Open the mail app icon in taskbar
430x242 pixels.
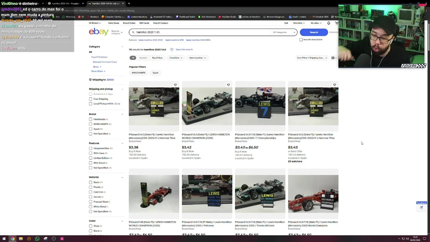click(x=29, y=239)
